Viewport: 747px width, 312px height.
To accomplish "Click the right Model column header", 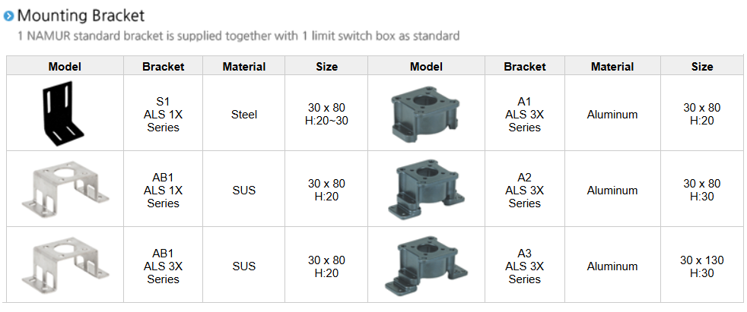I will click(x=425, y=67).
